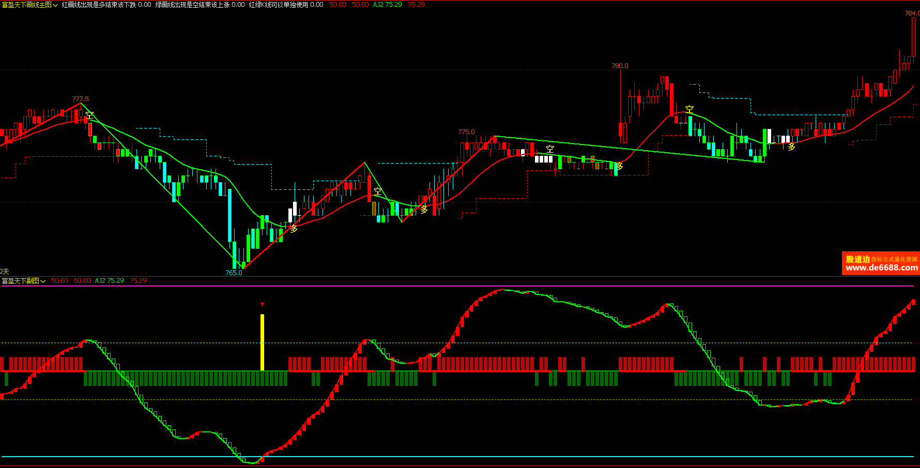The height and width of the screenshot is (468, 920).
Task: Click the green AJ2 value in main chart header
Action: pos(387,5)
